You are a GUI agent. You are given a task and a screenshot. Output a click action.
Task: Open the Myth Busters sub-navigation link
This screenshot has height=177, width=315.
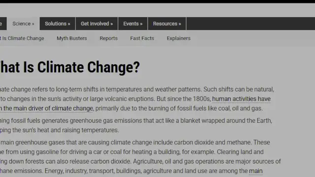click(72, 38)
